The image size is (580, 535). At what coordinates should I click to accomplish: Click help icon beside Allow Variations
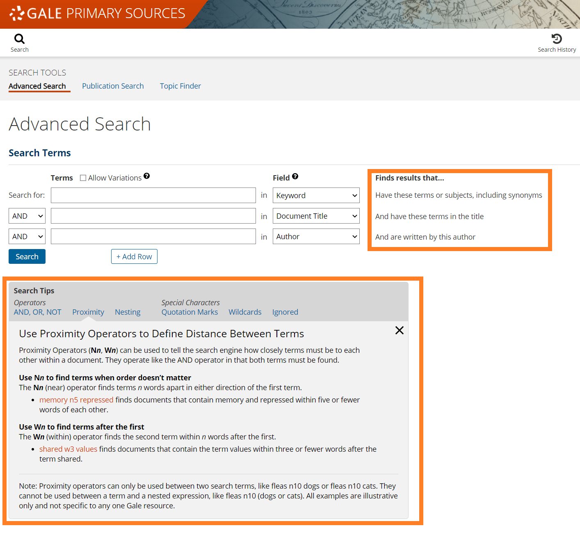tap(147, 176)
